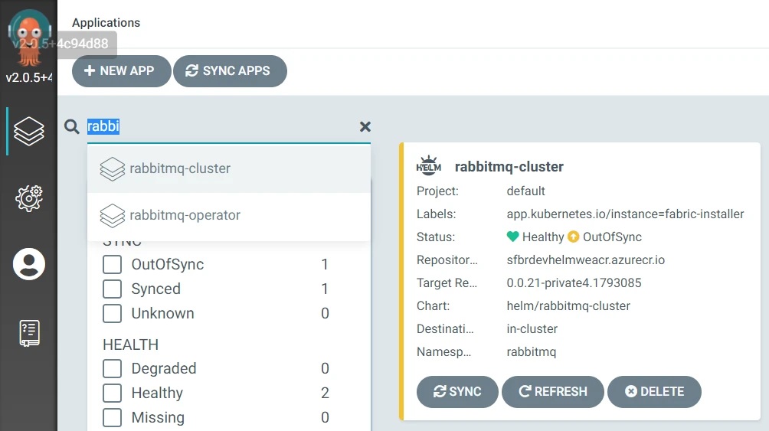
Task: Open the Documentation book icon in sidebar
Action: point(29,334)
